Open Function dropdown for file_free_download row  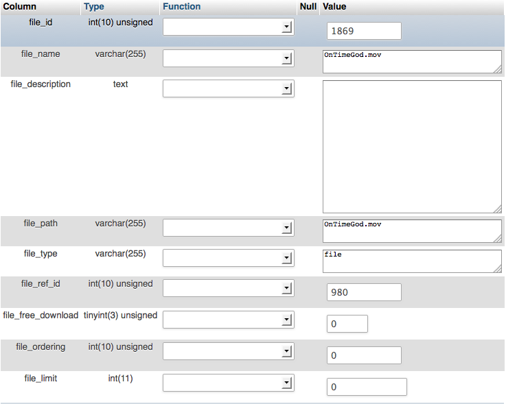tap(229, 320)
